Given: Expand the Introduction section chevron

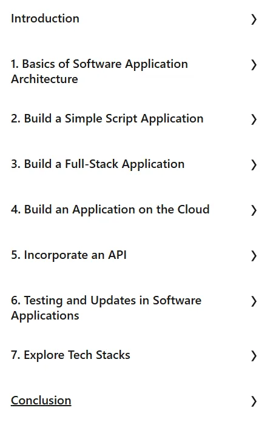Looking at the screenshot, I should point(254,19).
